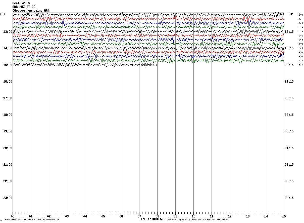The image size is (304, 223).
Task: Click station code GMG HHZ ET 00
Action: coord(24,7)
